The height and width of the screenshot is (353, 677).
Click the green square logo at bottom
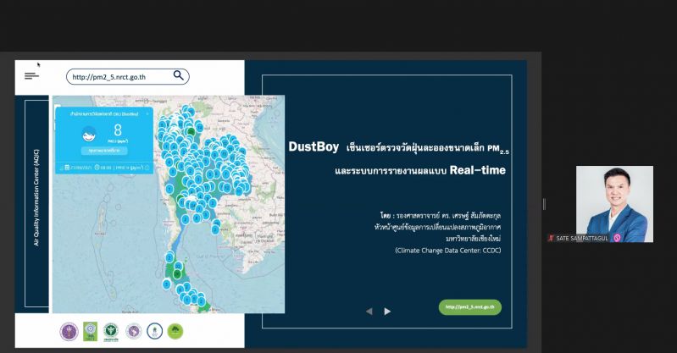tap(89, 331)
